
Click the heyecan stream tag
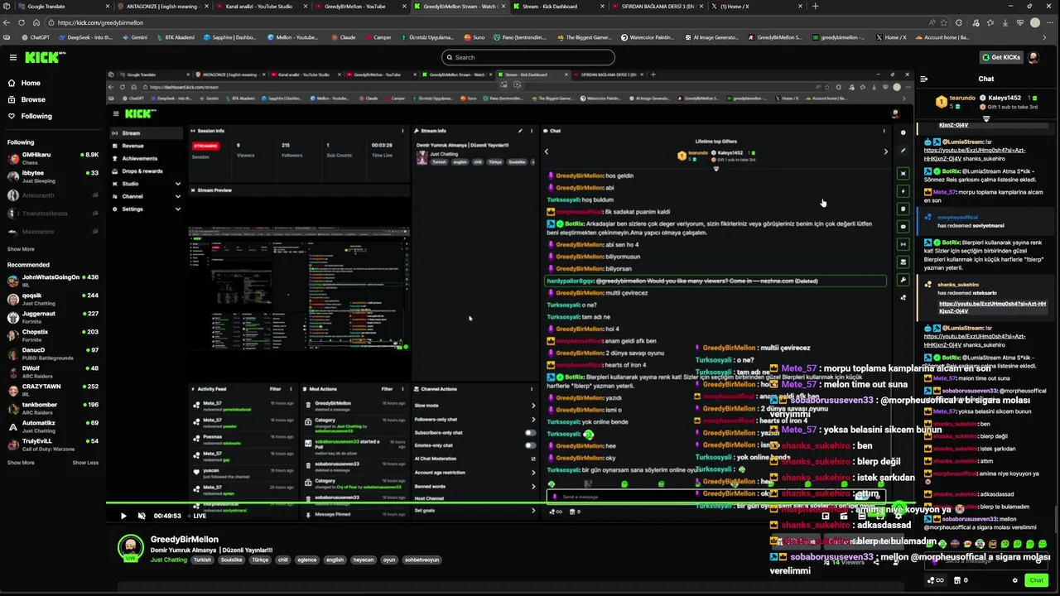[364, 560]
